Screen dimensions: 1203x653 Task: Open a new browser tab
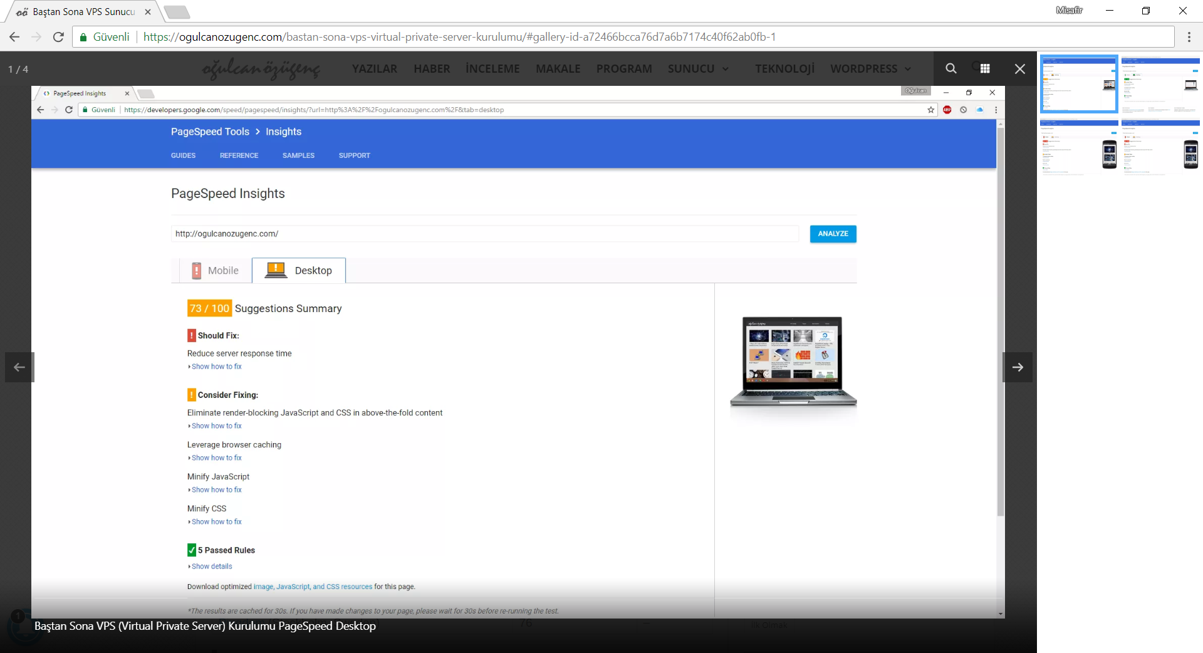tap(177, 12)
